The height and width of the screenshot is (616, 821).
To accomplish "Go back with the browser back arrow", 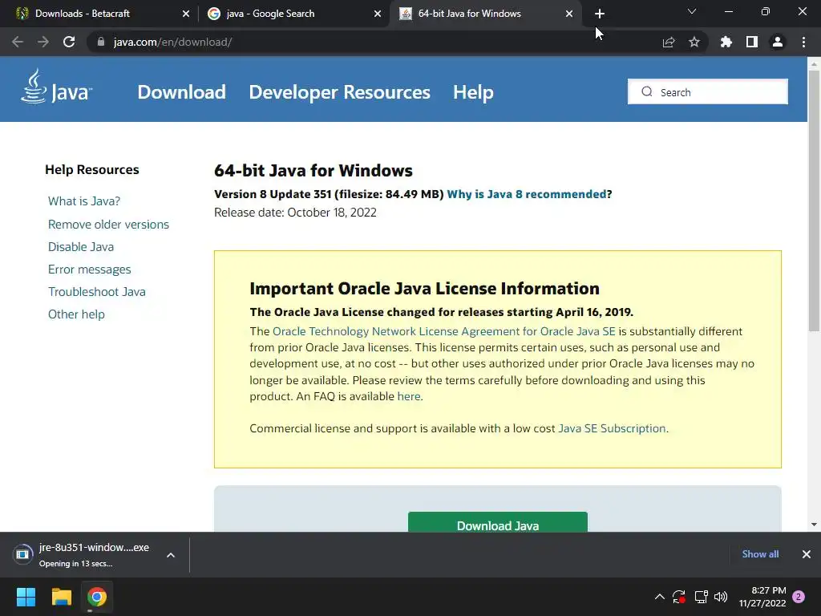I will point(18,42).
